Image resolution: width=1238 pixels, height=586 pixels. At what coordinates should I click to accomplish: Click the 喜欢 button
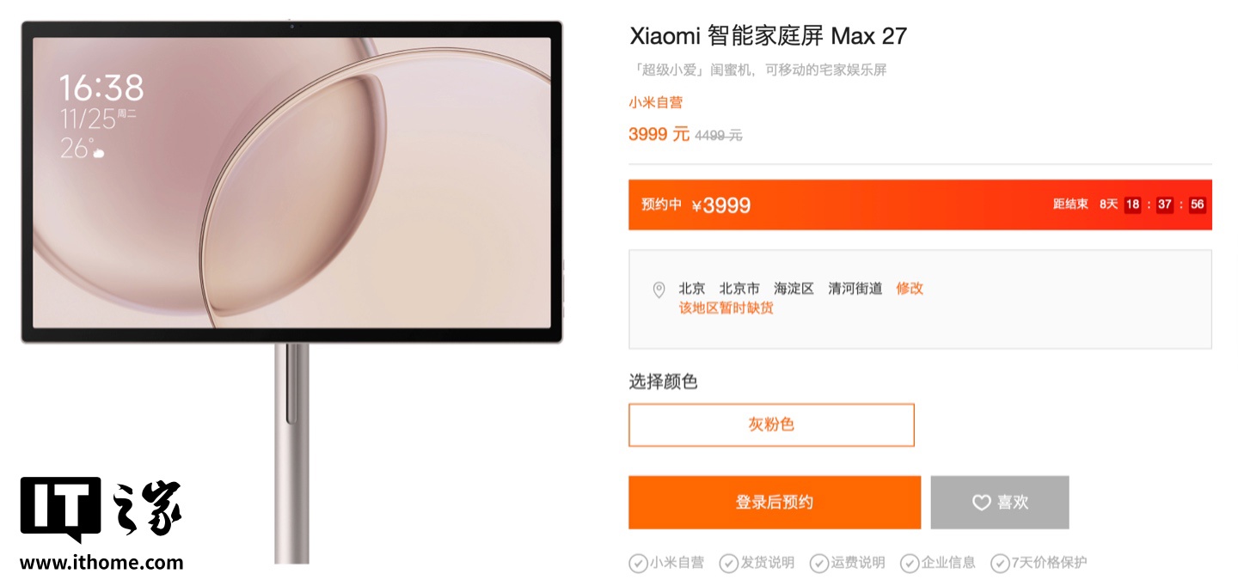coord(1000,503)
